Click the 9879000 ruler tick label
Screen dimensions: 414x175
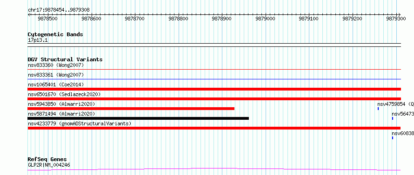[266, 19]
